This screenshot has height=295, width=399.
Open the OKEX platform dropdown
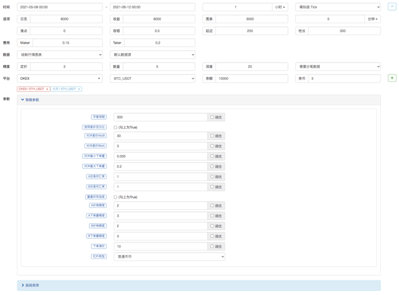[60, 78]
